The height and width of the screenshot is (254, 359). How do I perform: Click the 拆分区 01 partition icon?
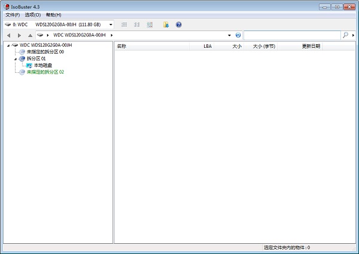(x=22, y=59)
